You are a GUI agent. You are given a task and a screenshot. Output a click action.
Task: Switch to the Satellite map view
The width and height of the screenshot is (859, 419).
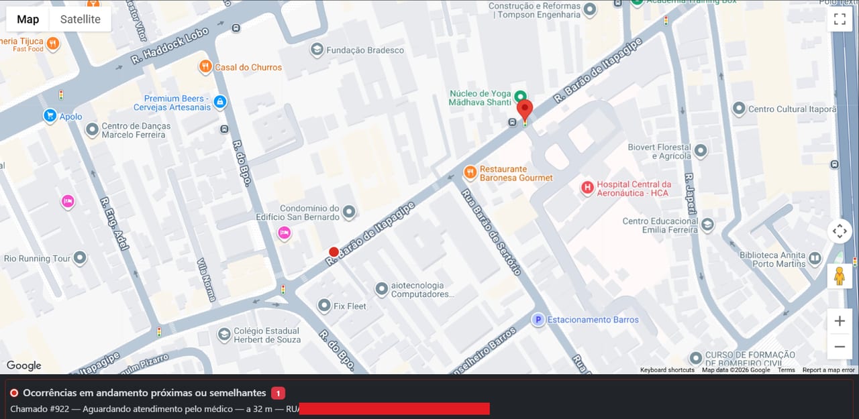pyautogui.click(x=81, y=19)
